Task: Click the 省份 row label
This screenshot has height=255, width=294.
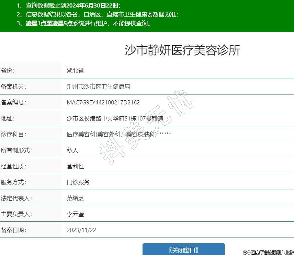Action: point(8,71)
